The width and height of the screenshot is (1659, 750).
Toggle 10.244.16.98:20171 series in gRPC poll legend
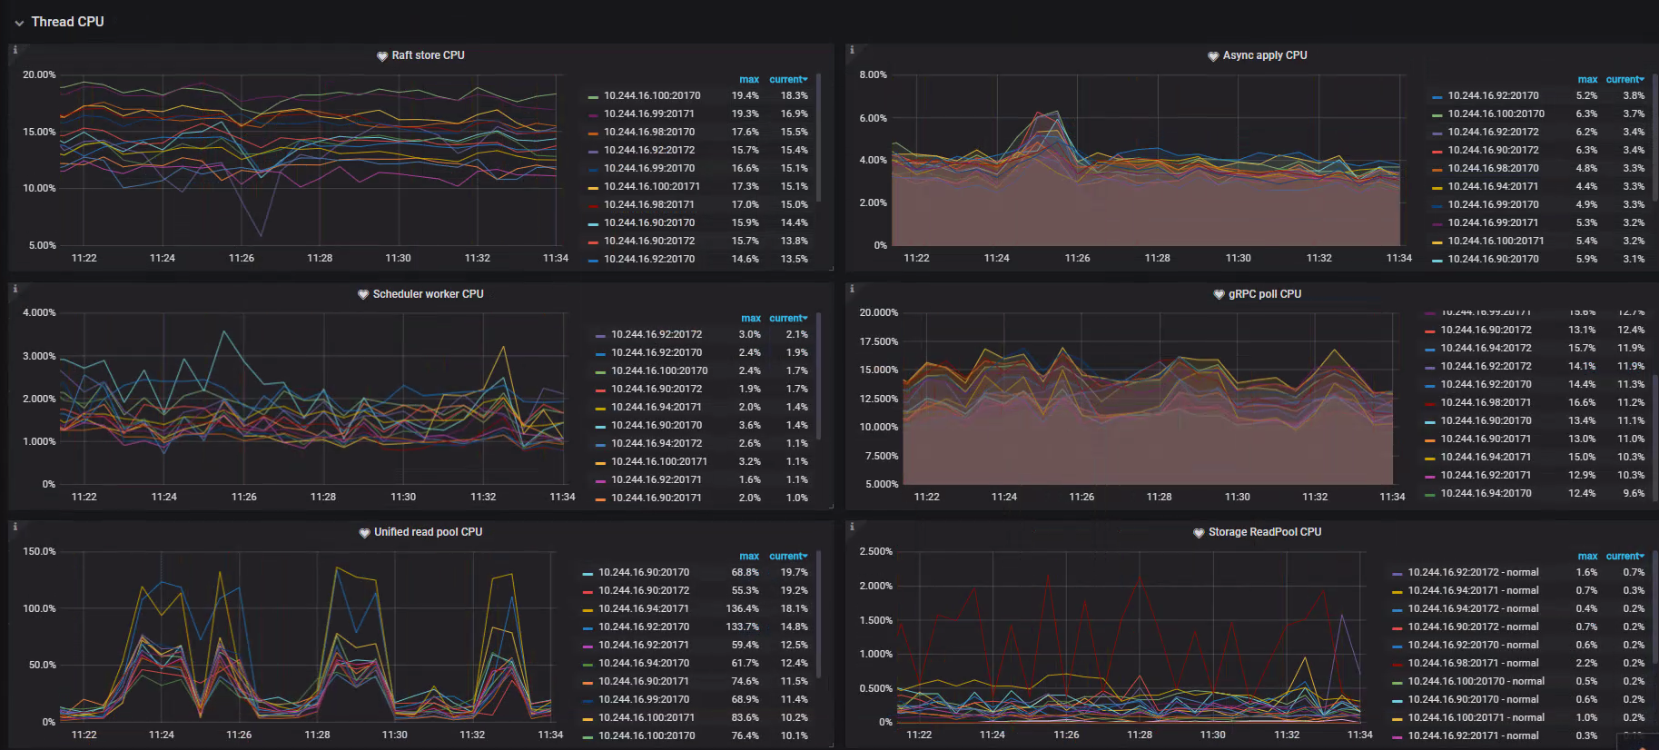click(x=1486, y=402)
